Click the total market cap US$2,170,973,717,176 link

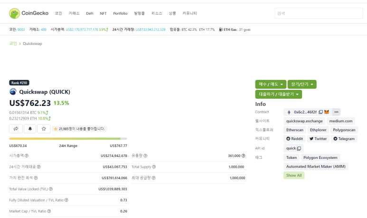tap(82, 30)
